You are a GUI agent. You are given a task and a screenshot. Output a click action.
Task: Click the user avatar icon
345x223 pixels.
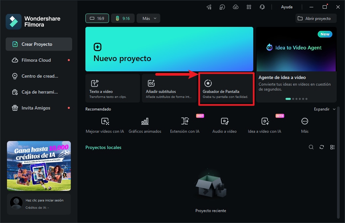pyautogui.click(x=16, y=203)
